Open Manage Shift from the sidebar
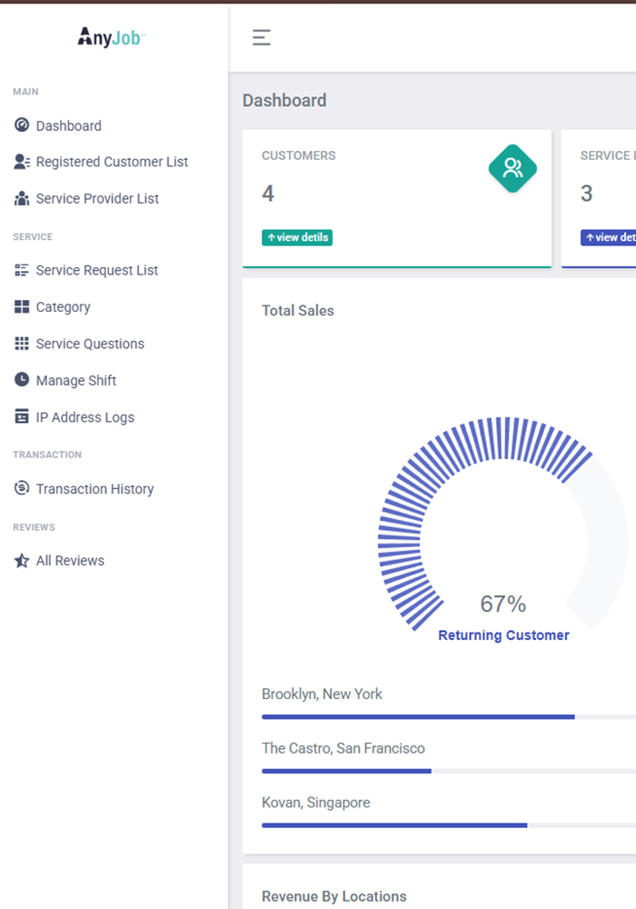 pos(76,381)
